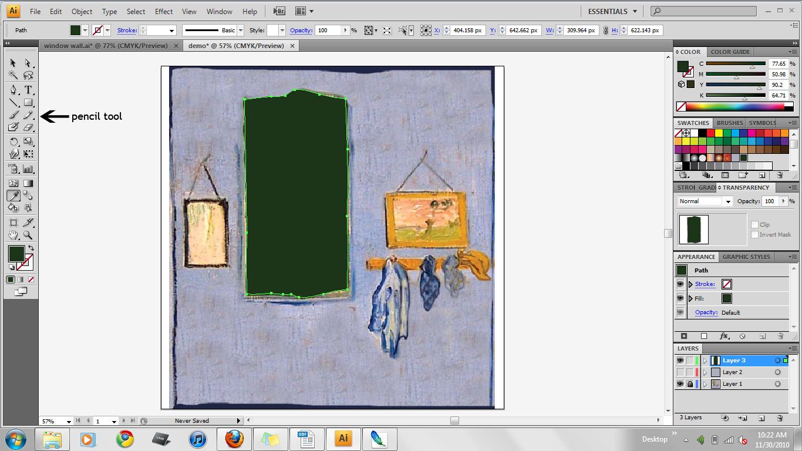Screen dimensions: 802x451
Task: Open the ESSENTIALS workspace switcher
Action: 612,11
